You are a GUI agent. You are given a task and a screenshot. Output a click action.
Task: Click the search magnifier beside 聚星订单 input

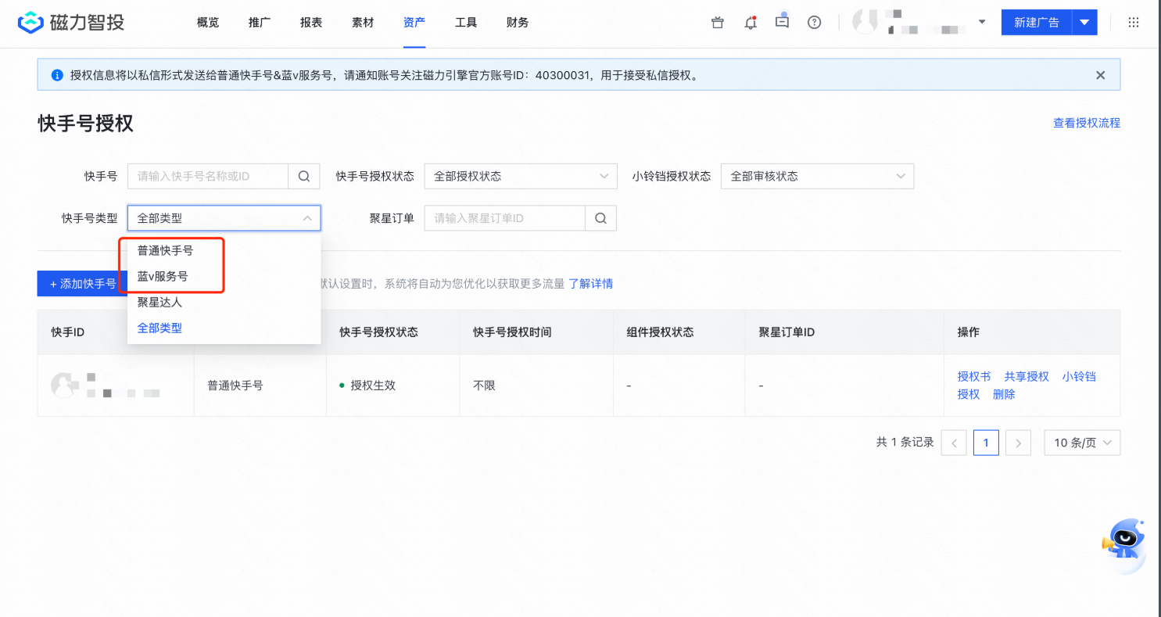point(600,218)
